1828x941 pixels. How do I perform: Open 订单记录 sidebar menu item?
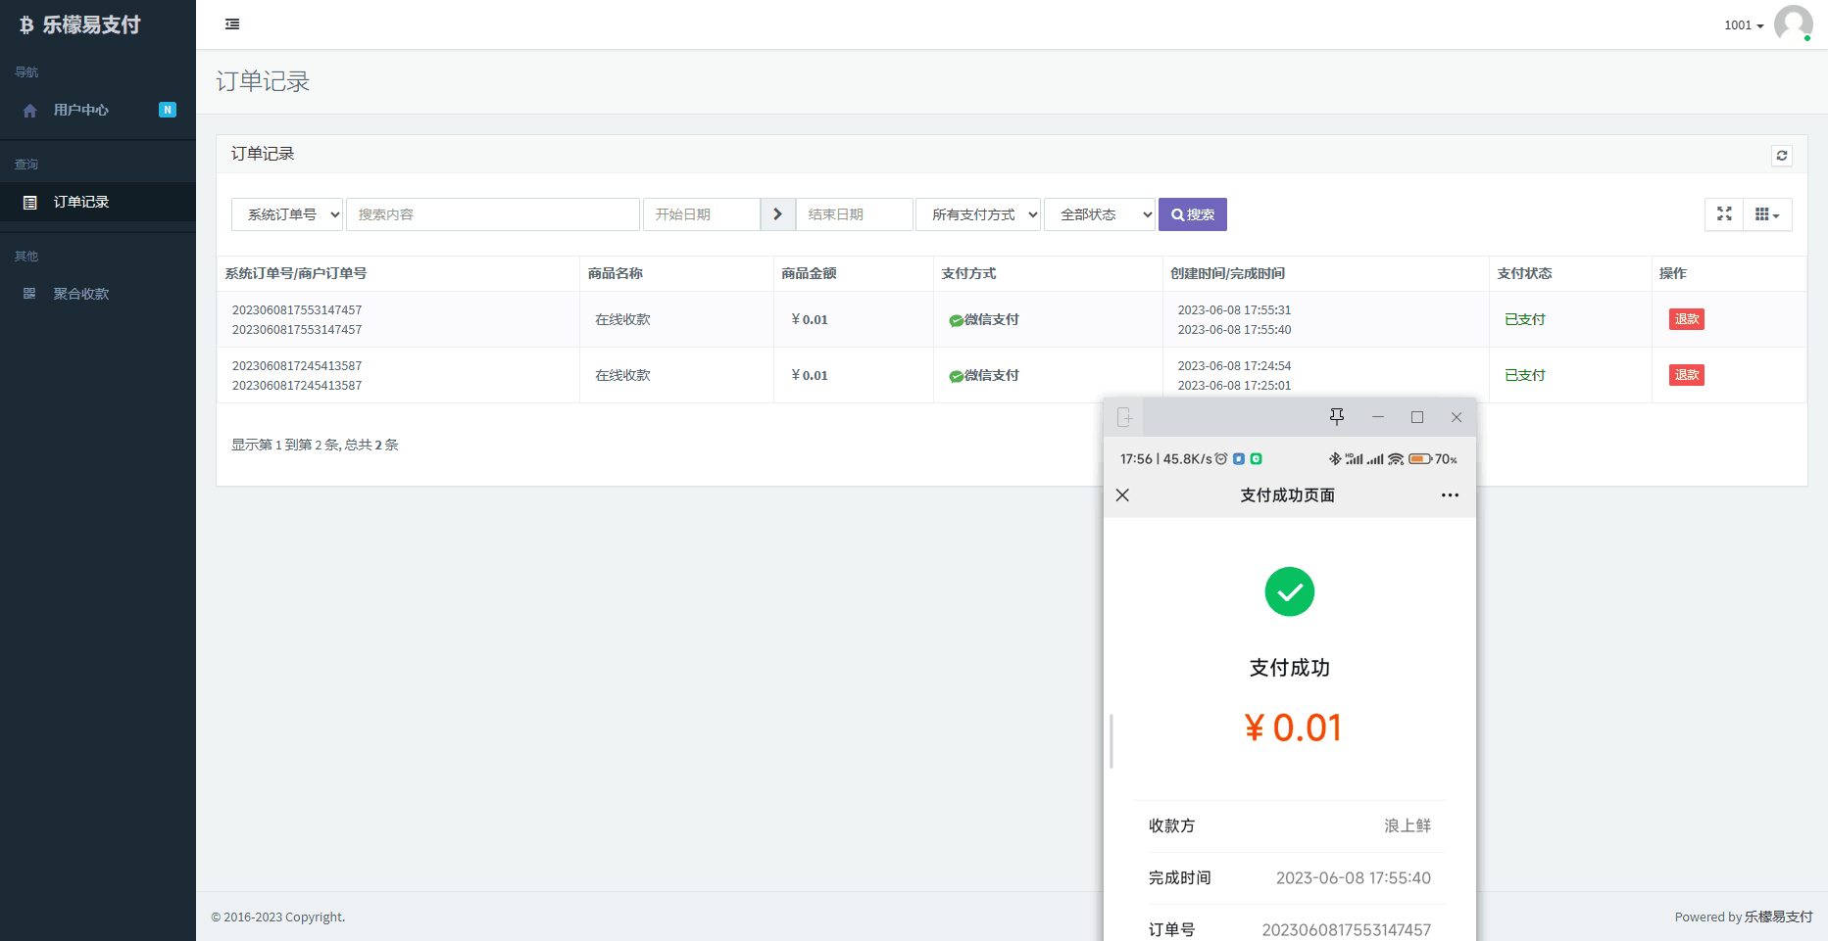coord(80,202)
